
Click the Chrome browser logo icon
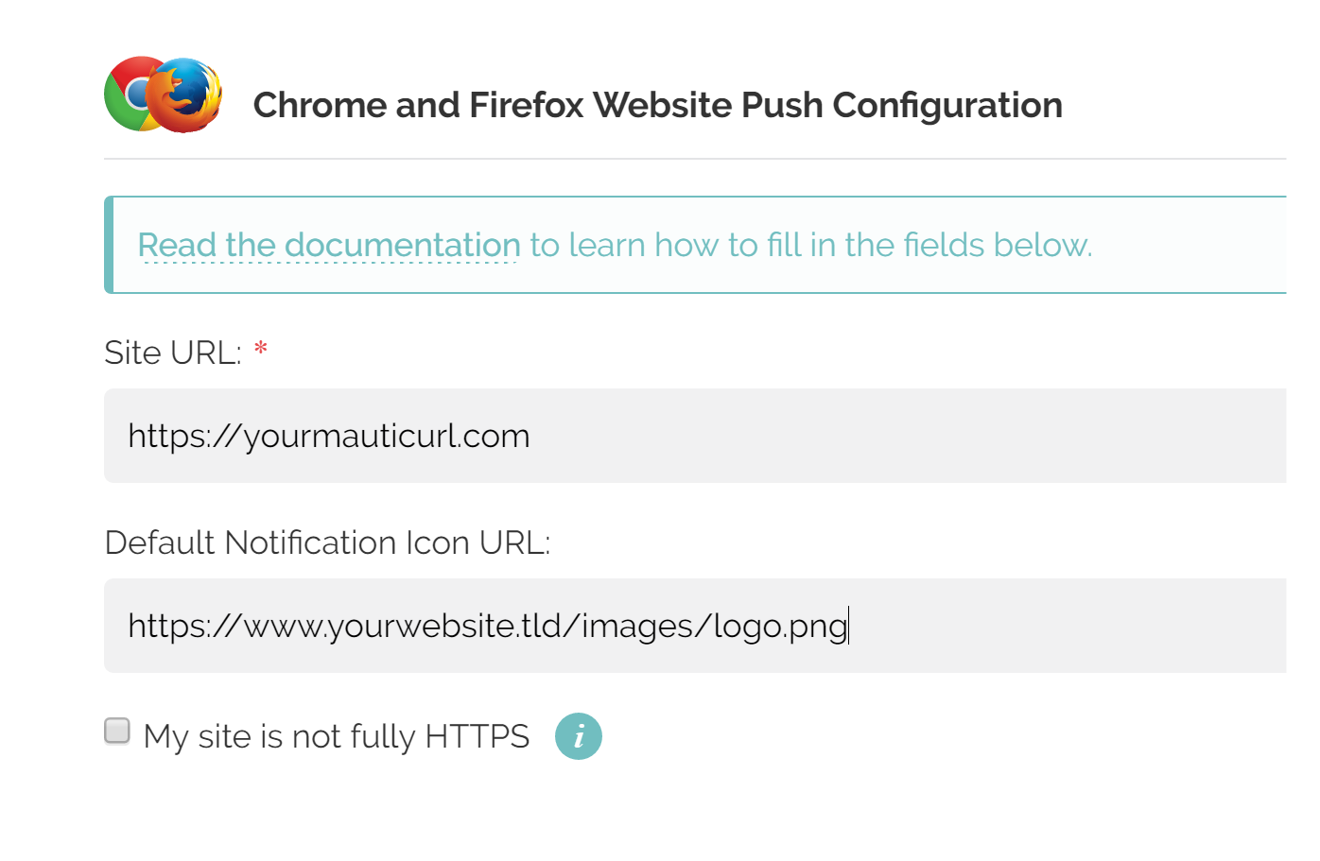(x=130, y=95)
